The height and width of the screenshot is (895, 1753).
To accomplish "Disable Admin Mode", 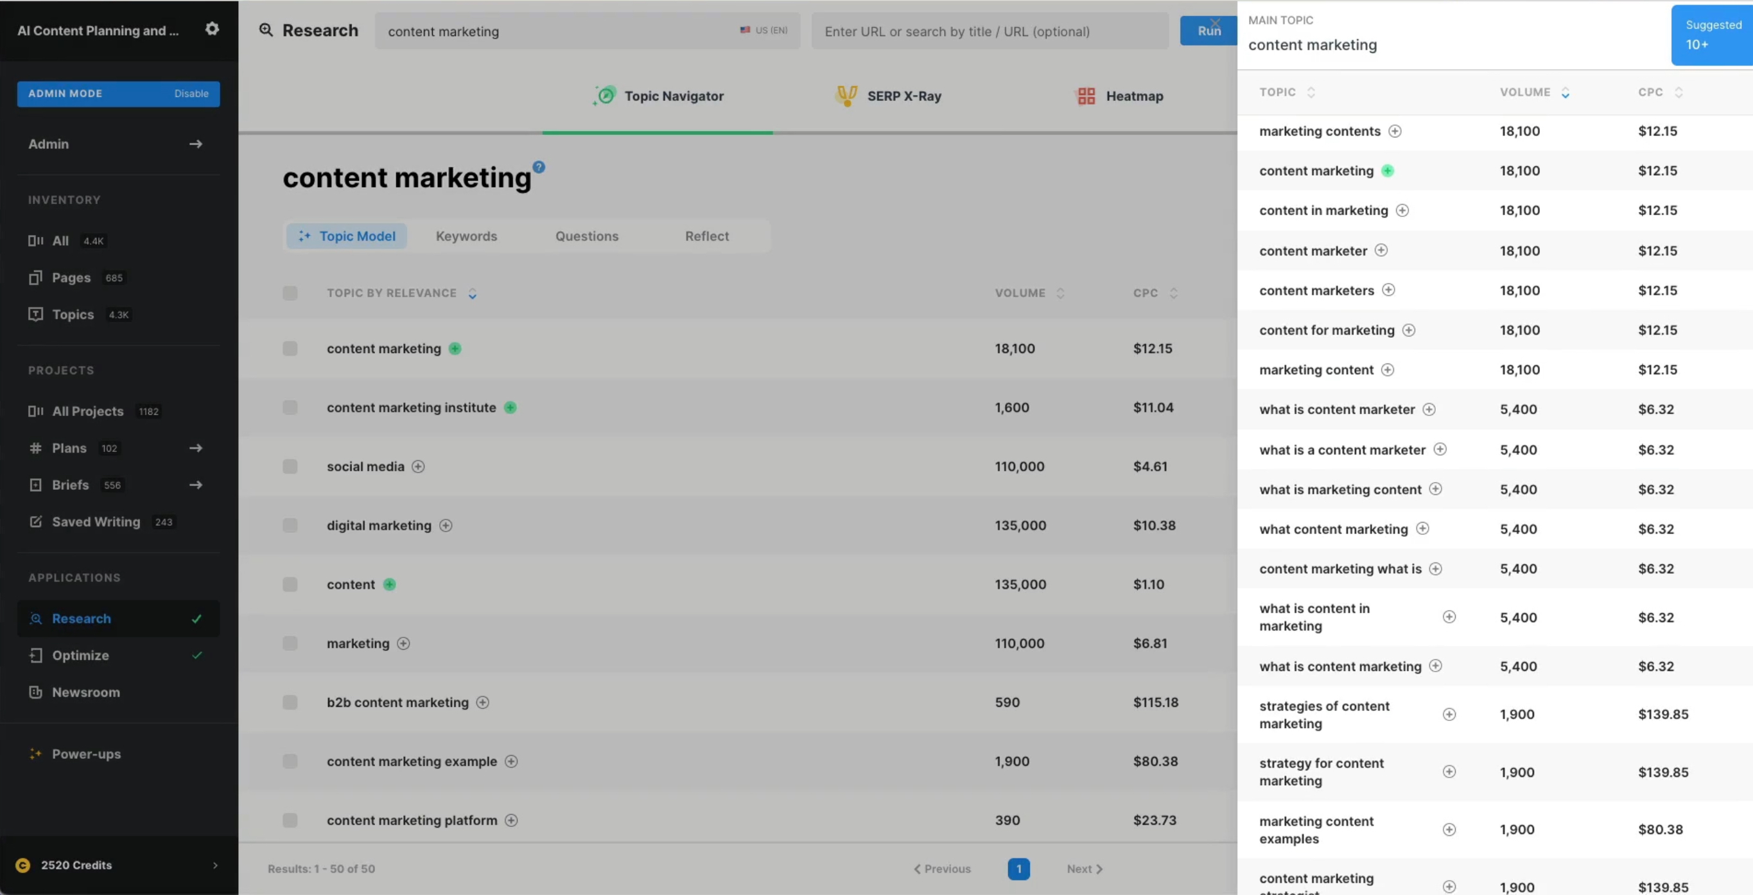I will [191, 93].
